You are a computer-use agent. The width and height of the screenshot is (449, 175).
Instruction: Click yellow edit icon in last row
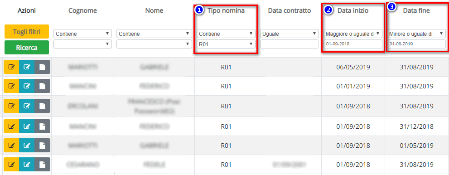point(11,165)
